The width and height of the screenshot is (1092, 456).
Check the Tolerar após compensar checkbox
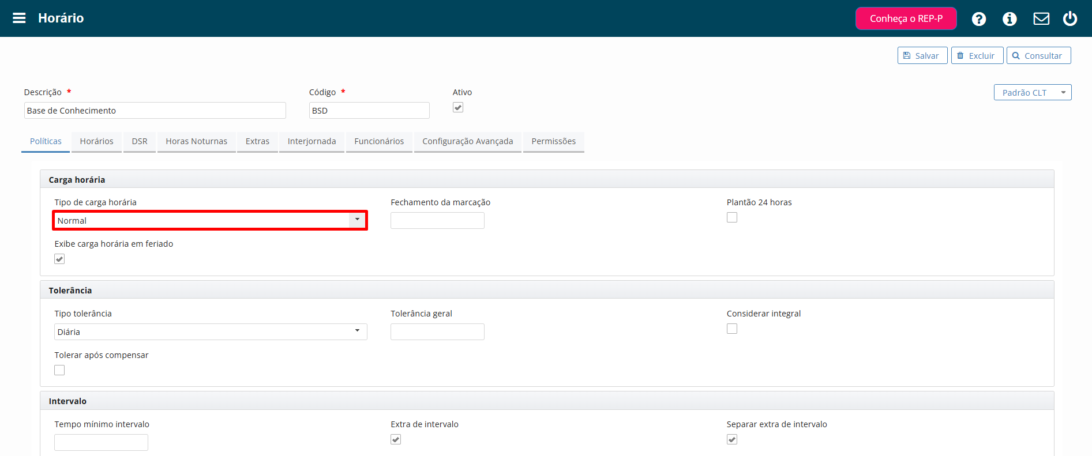coord(59,370)
